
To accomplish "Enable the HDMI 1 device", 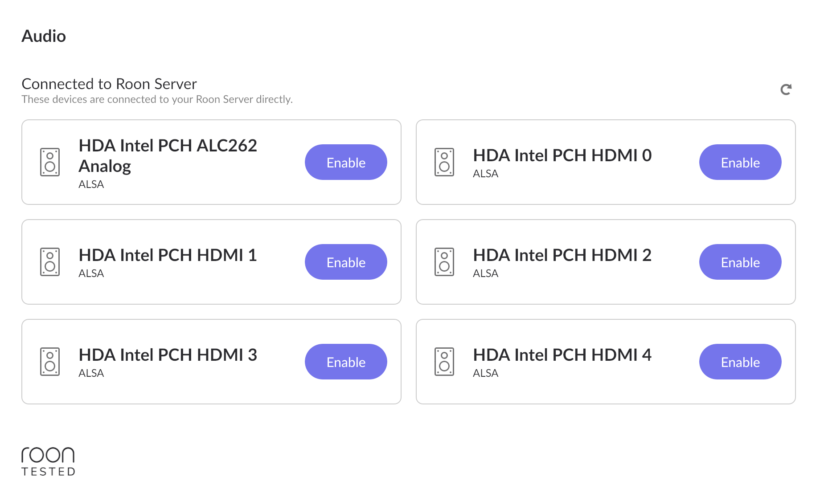I will click(x=346, y=262).
